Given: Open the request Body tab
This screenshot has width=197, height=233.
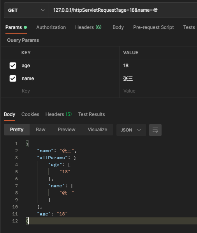Looking at the screenshot, I should click(x=118, y=27).
